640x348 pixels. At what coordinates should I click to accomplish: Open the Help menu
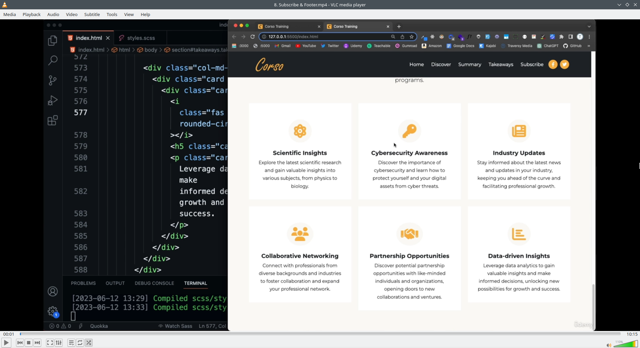coord(145,14)
